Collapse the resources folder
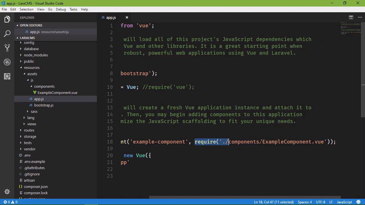The height and width of the screenshot is (205, 365). point(56,67)
